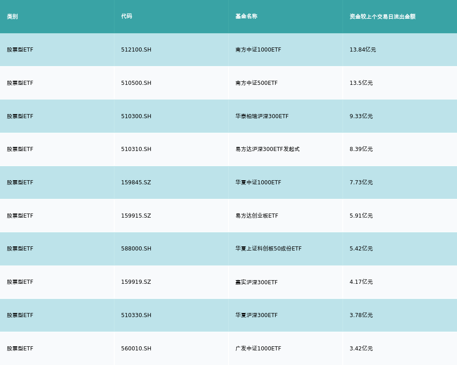Click outflow value 3.42亿元

point(361,349)
